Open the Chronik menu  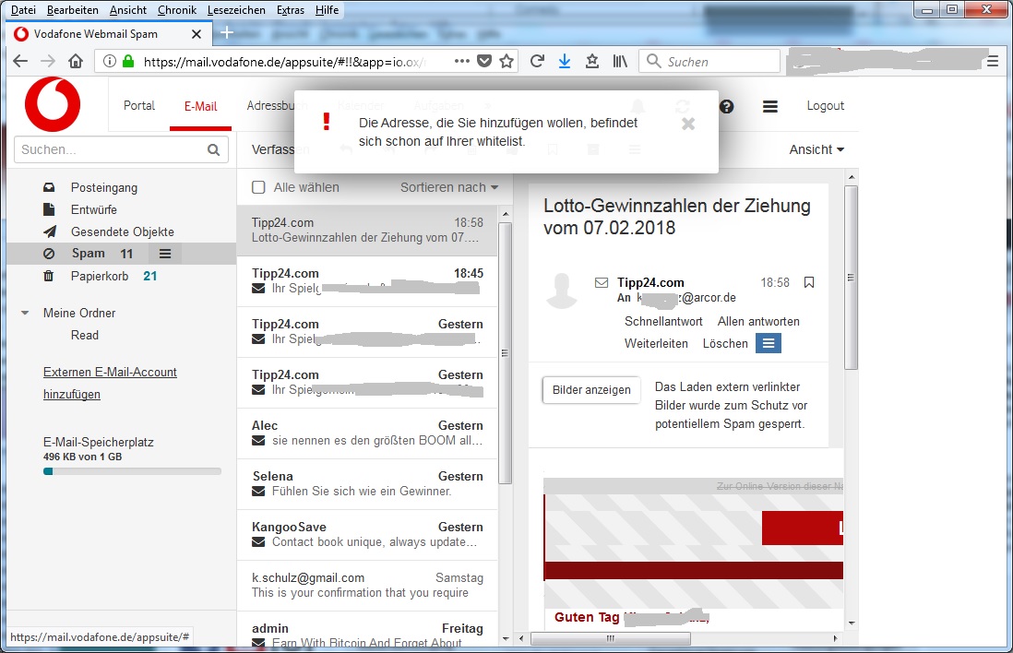[176, 10]
